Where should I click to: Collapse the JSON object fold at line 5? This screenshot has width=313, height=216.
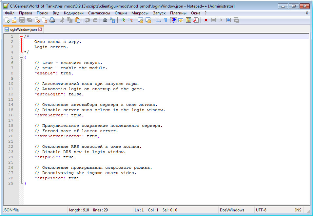(21, 57)
